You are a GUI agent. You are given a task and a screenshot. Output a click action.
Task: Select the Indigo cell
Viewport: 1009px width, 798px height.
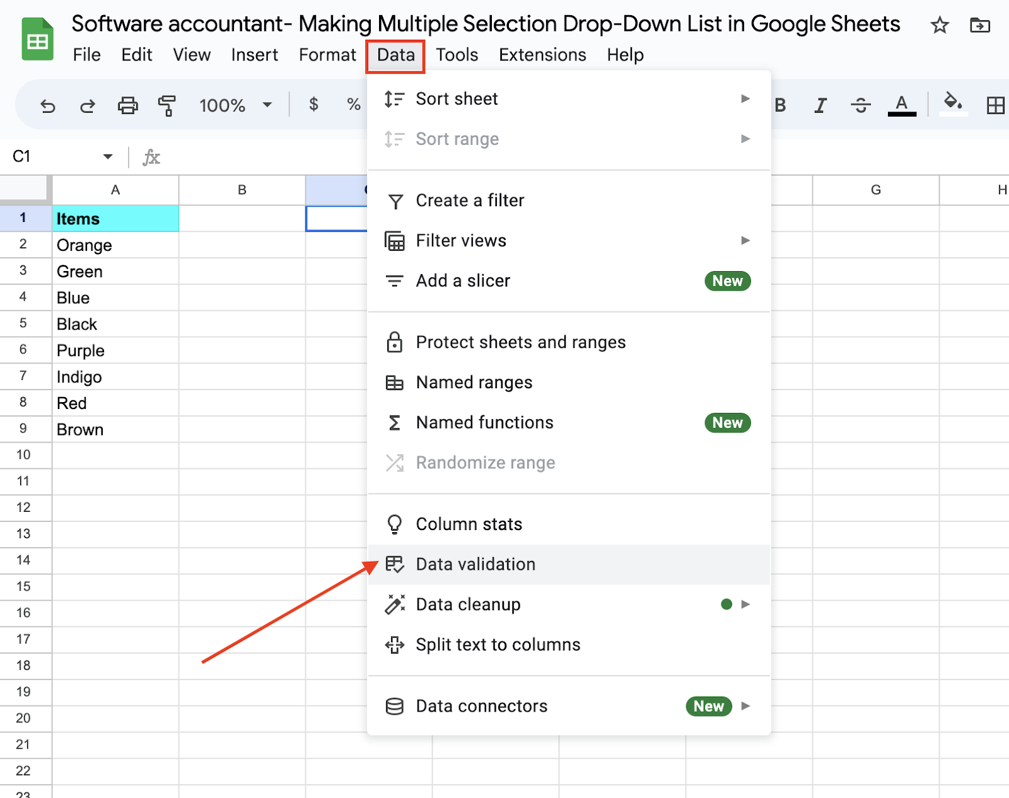115,376
